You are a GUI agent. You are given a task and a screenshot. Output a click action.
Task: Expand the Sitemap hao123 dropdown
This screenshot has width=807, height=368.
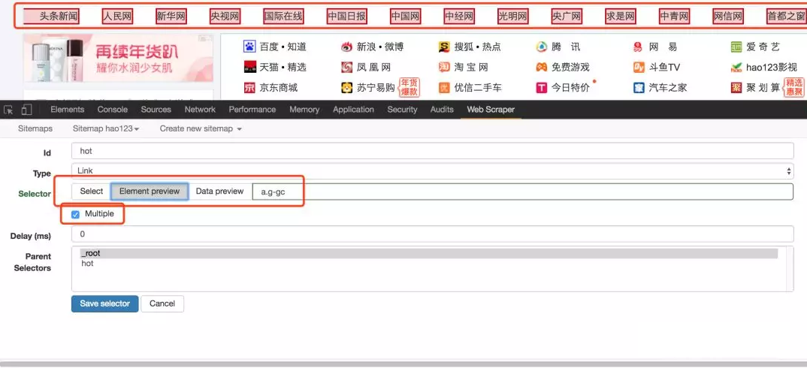[106, 128]
